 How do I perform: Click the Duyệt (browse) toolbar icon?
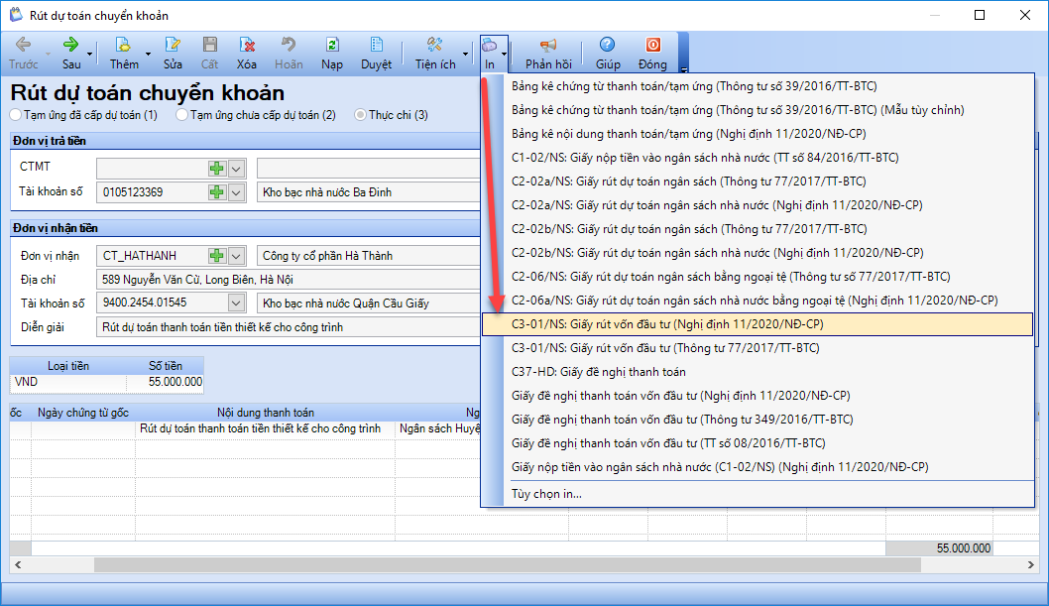[x=376, y=45]
